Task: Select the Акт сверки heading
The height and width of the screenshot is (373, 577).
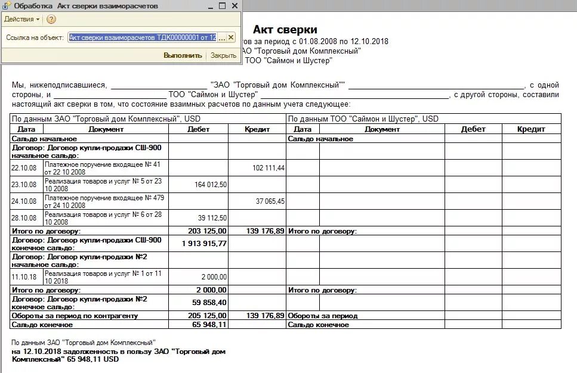Action: (285, 29)
